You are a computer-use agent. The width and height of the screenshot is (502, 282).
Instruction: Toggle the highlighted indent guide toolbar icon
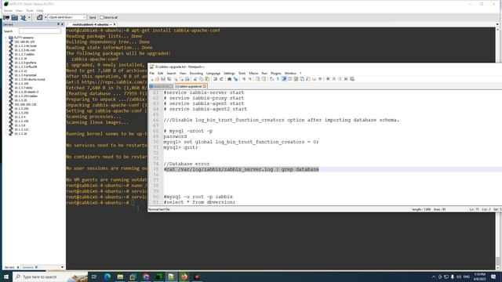pyautogui.click(x=284, y=79)
